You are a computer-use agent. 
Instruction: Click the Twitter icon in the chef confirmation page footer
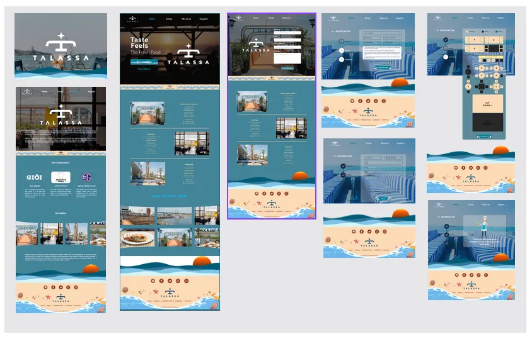(471, 275)
